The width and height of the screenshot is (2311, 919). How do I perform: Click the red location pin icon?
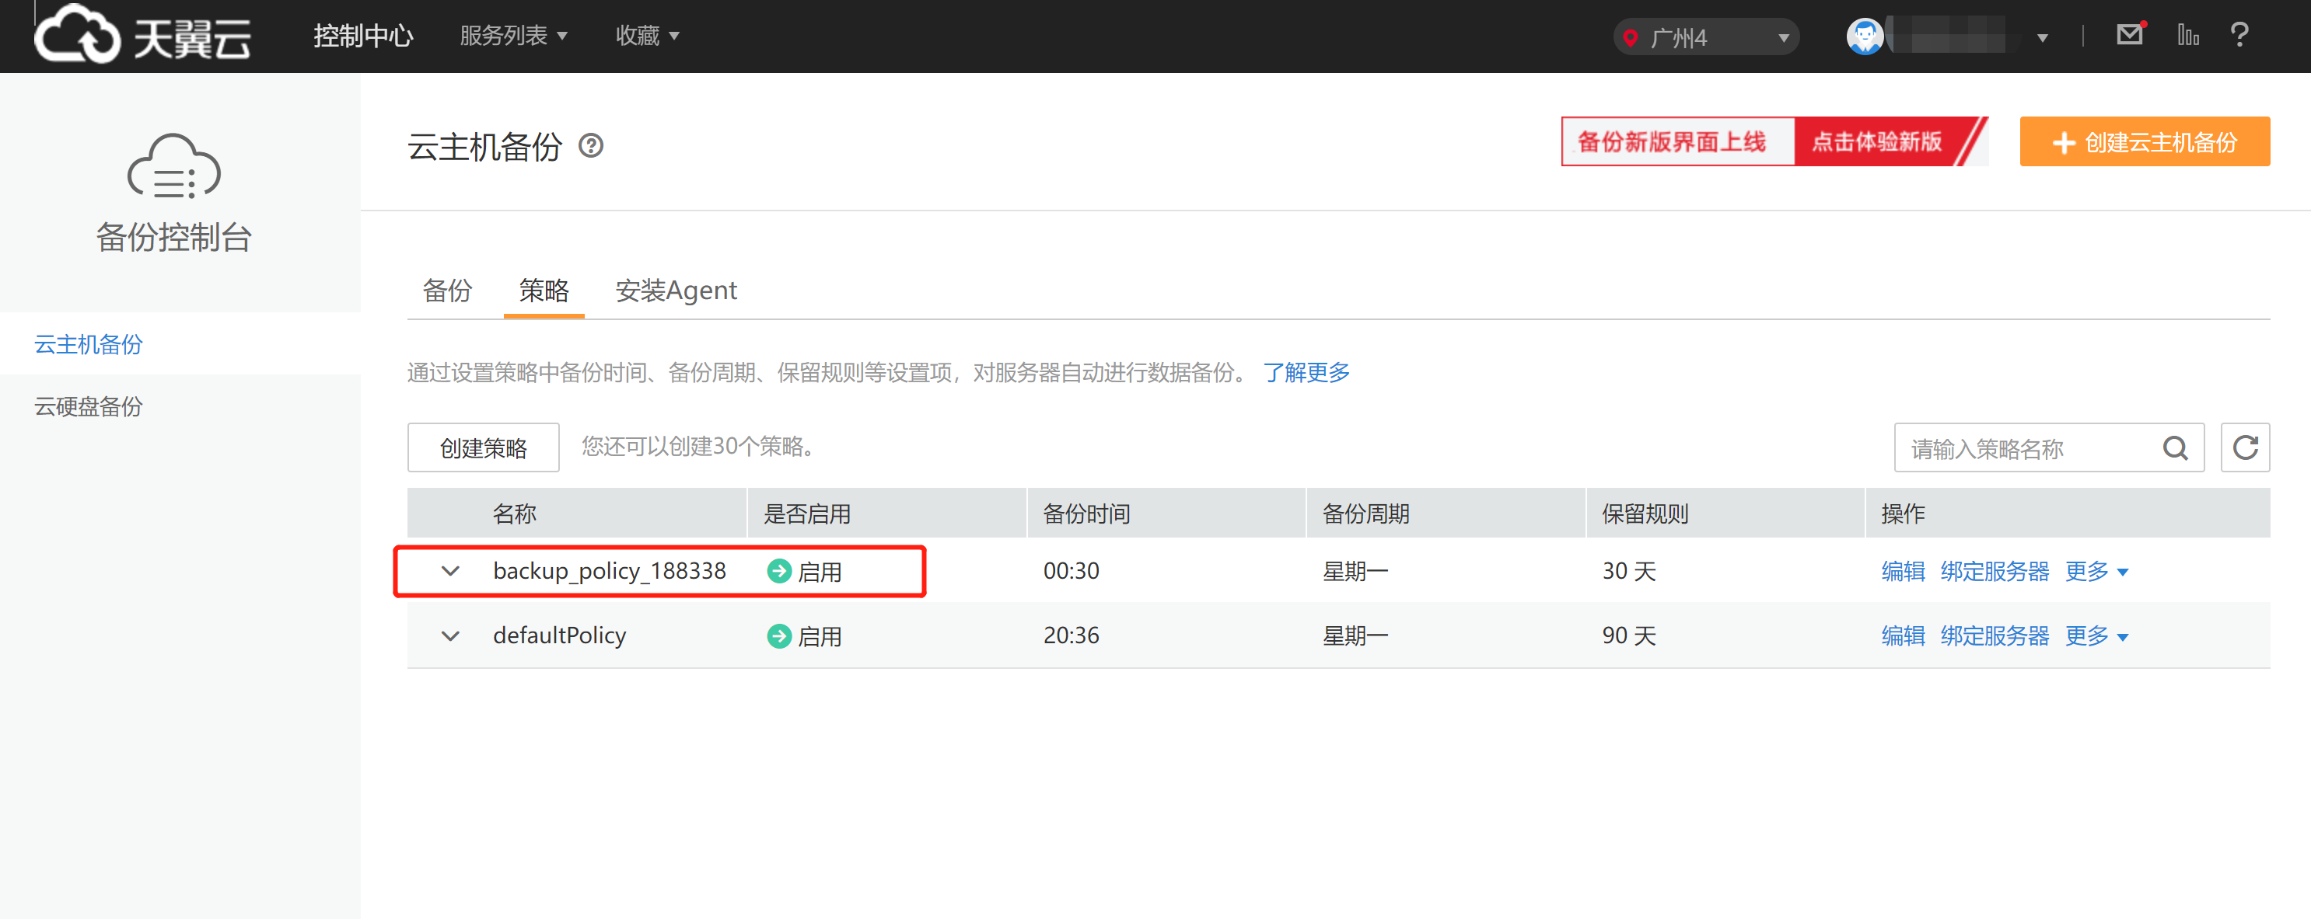[1631, 37]
